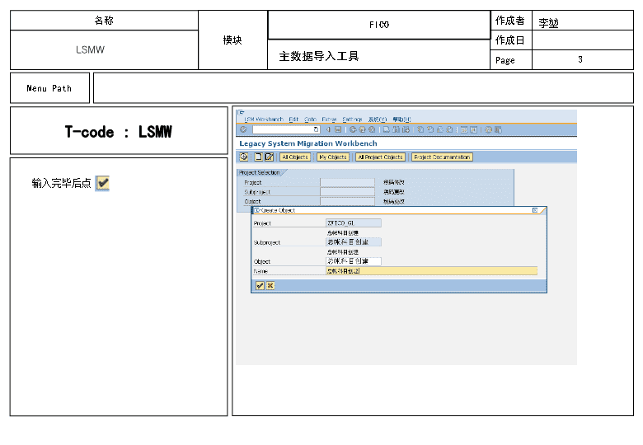The image size is (643, 445).
Task: Click the Create blank page icon
Action: tap(258, 157)
